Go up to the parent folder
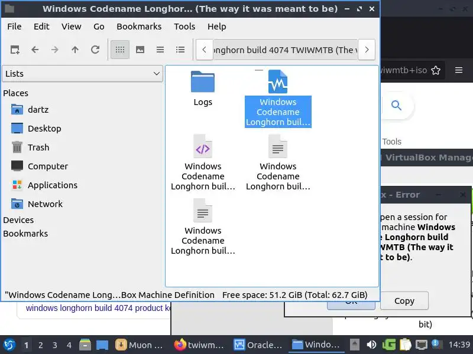 pyautogui.click(x=75, y=50)
